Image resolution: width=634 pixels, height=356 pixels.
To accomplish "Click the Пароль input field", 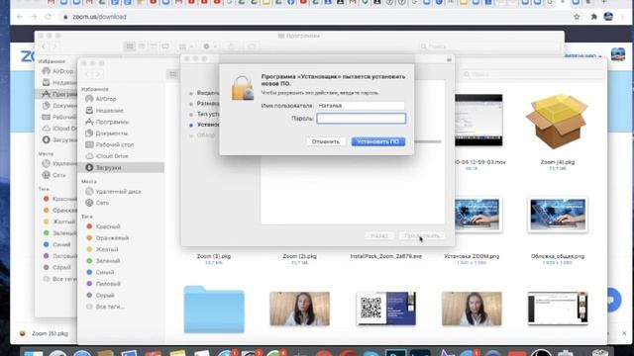I will (x=361, y=119).
